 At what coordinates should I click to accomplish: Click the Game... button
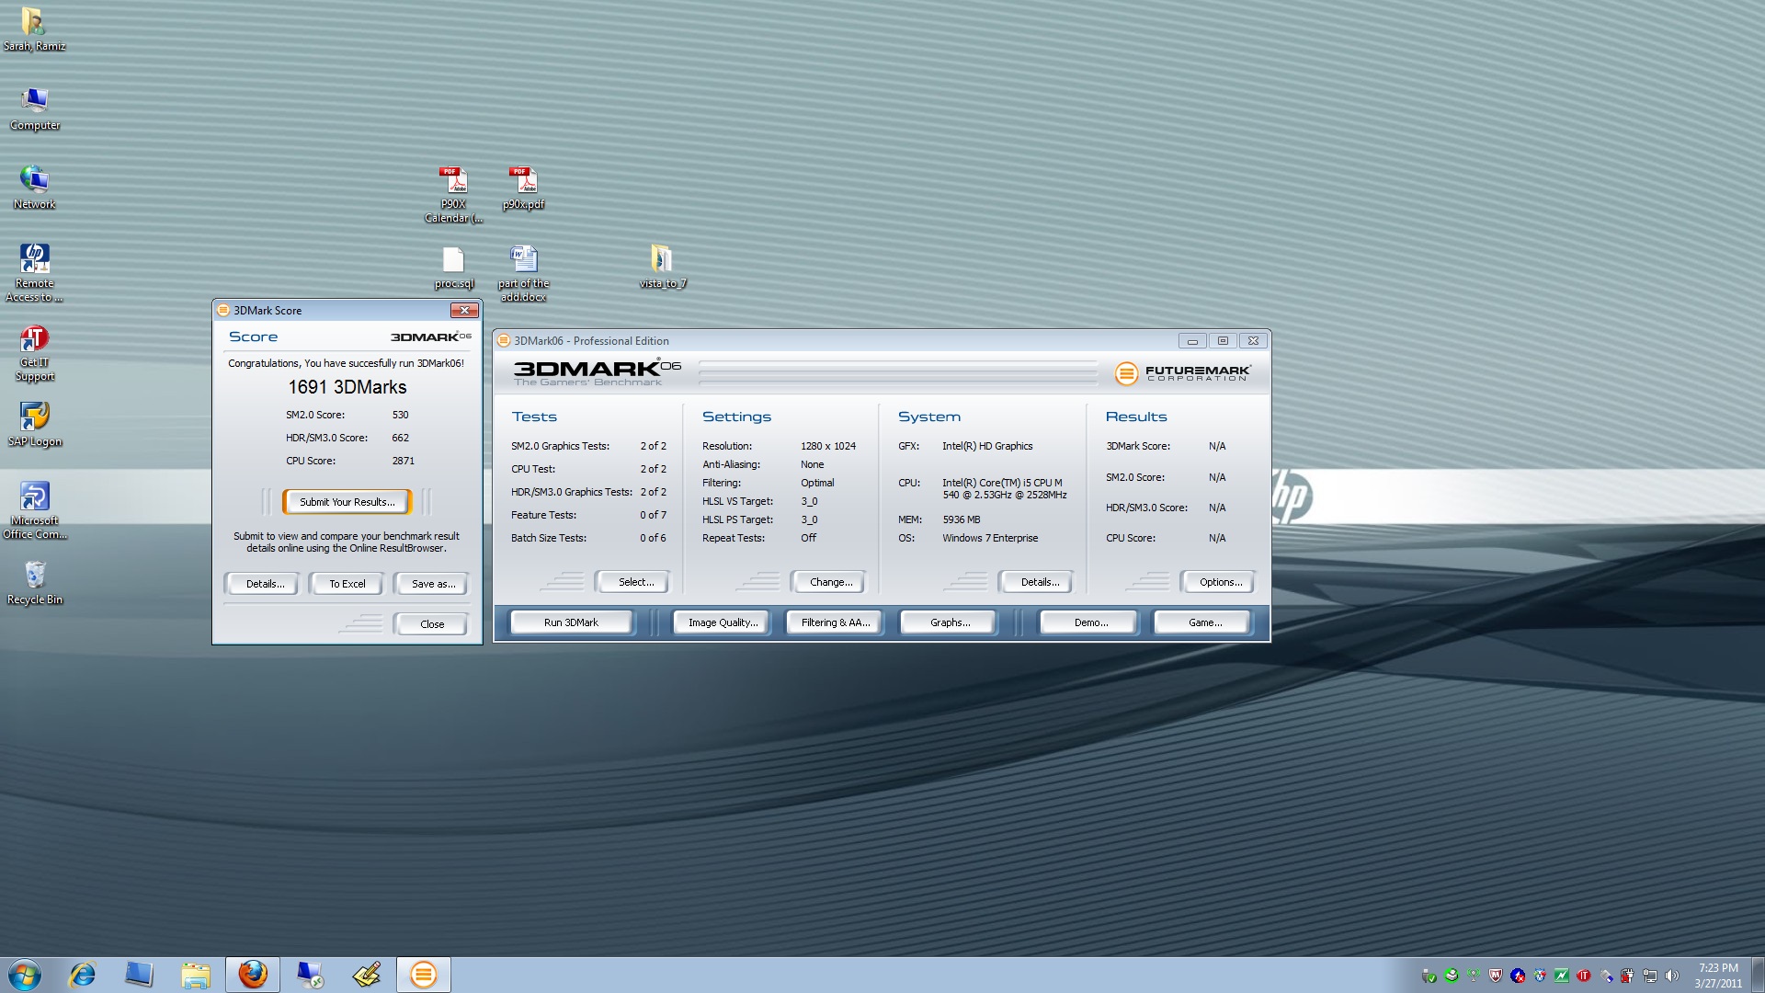click(x=1204, y=622)
